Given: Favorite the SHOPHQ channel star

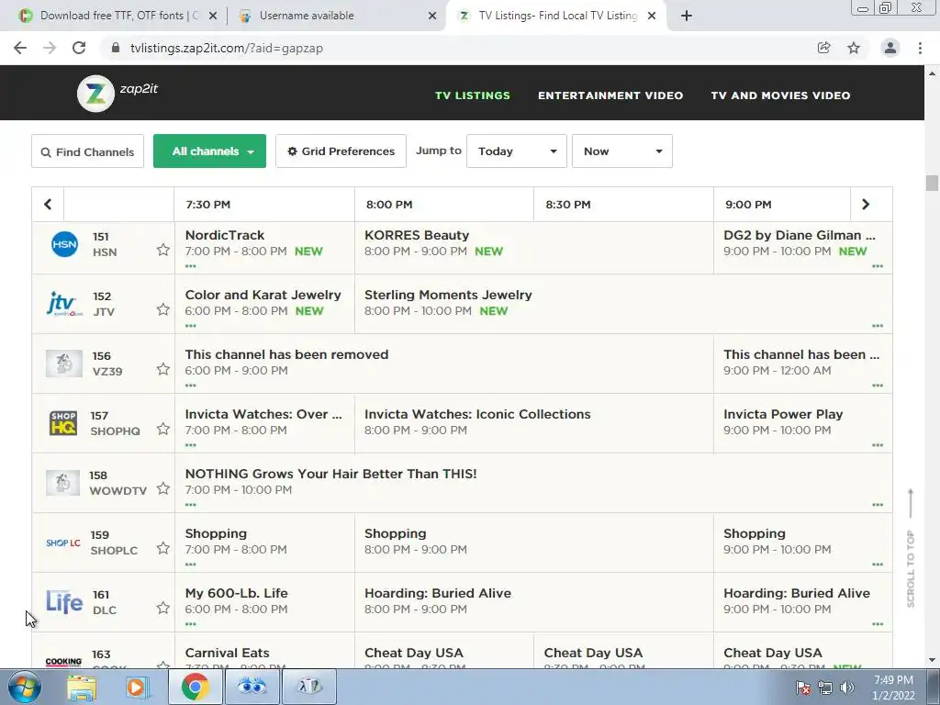Looking at the screenshot, I should click(x=163, y=429).
